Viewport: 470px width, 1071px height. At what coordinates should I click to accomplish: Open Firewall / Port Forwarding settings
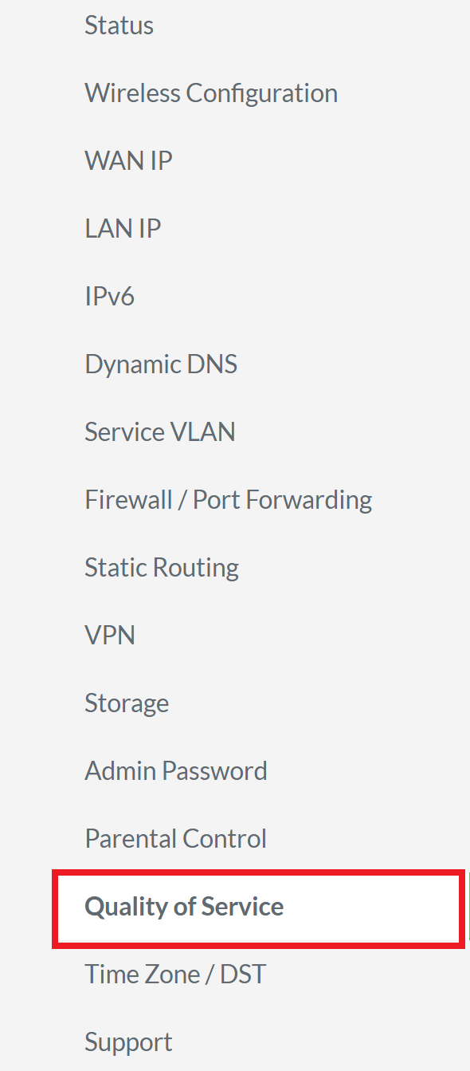tap(228, 499)
